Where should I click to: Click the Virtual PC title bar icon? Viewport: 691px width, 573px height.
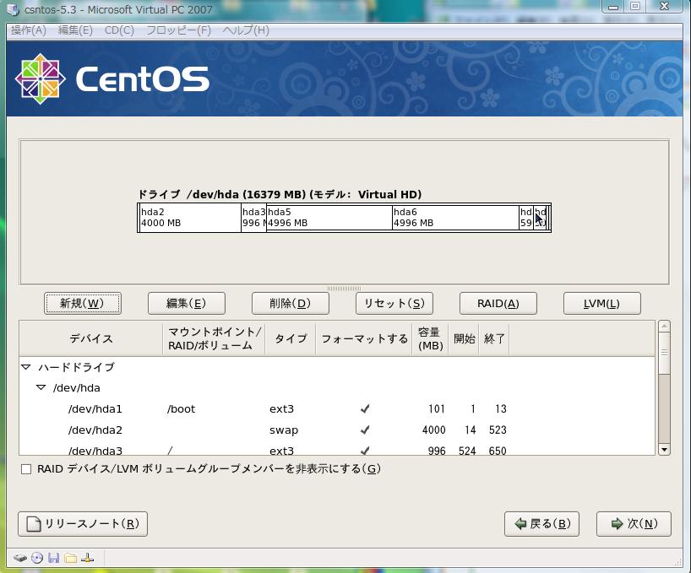pyautogui.click(x=14, y=9)
